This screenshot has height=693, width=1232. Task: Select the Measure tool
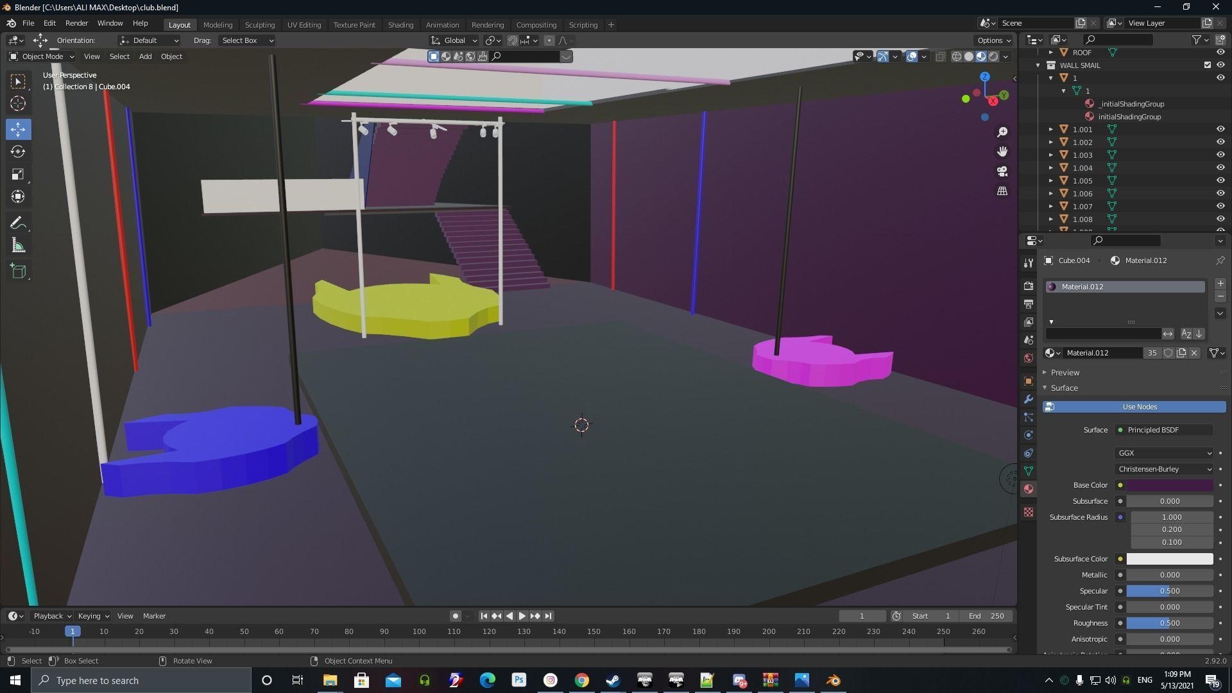(18, 246)
